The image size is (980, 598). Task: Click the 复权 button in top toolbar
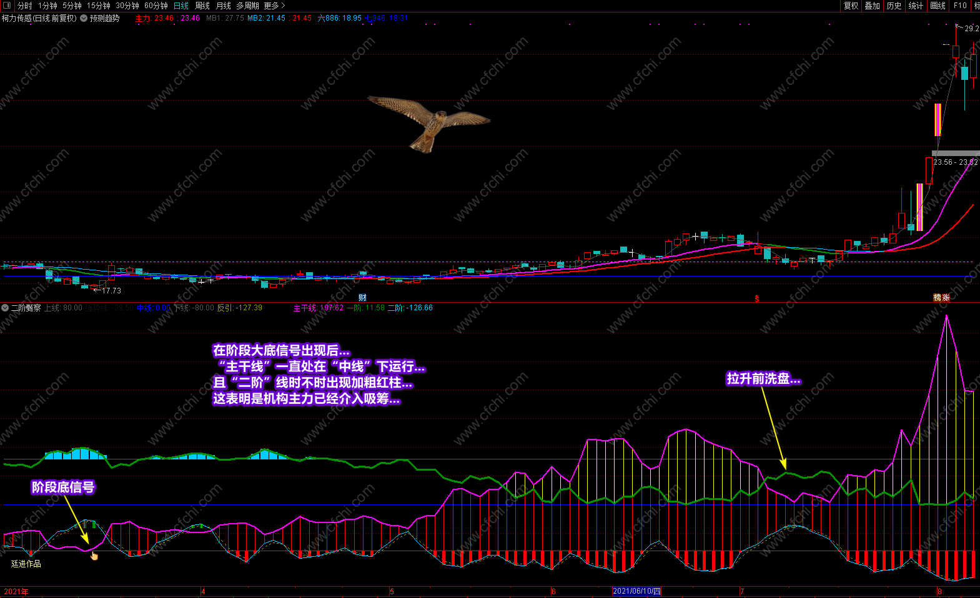851,6
